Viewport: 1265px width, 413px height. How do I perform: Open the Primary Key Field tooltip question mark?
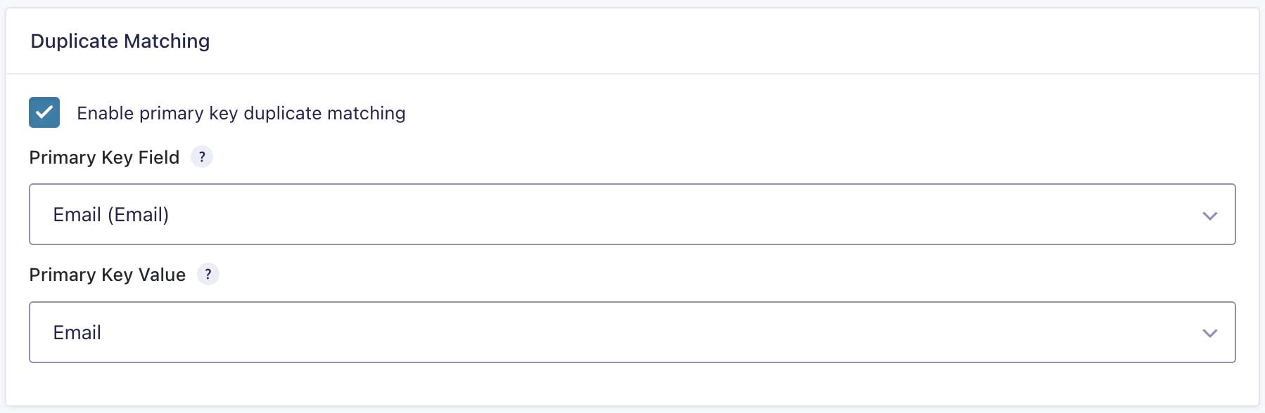pos(203,157)
